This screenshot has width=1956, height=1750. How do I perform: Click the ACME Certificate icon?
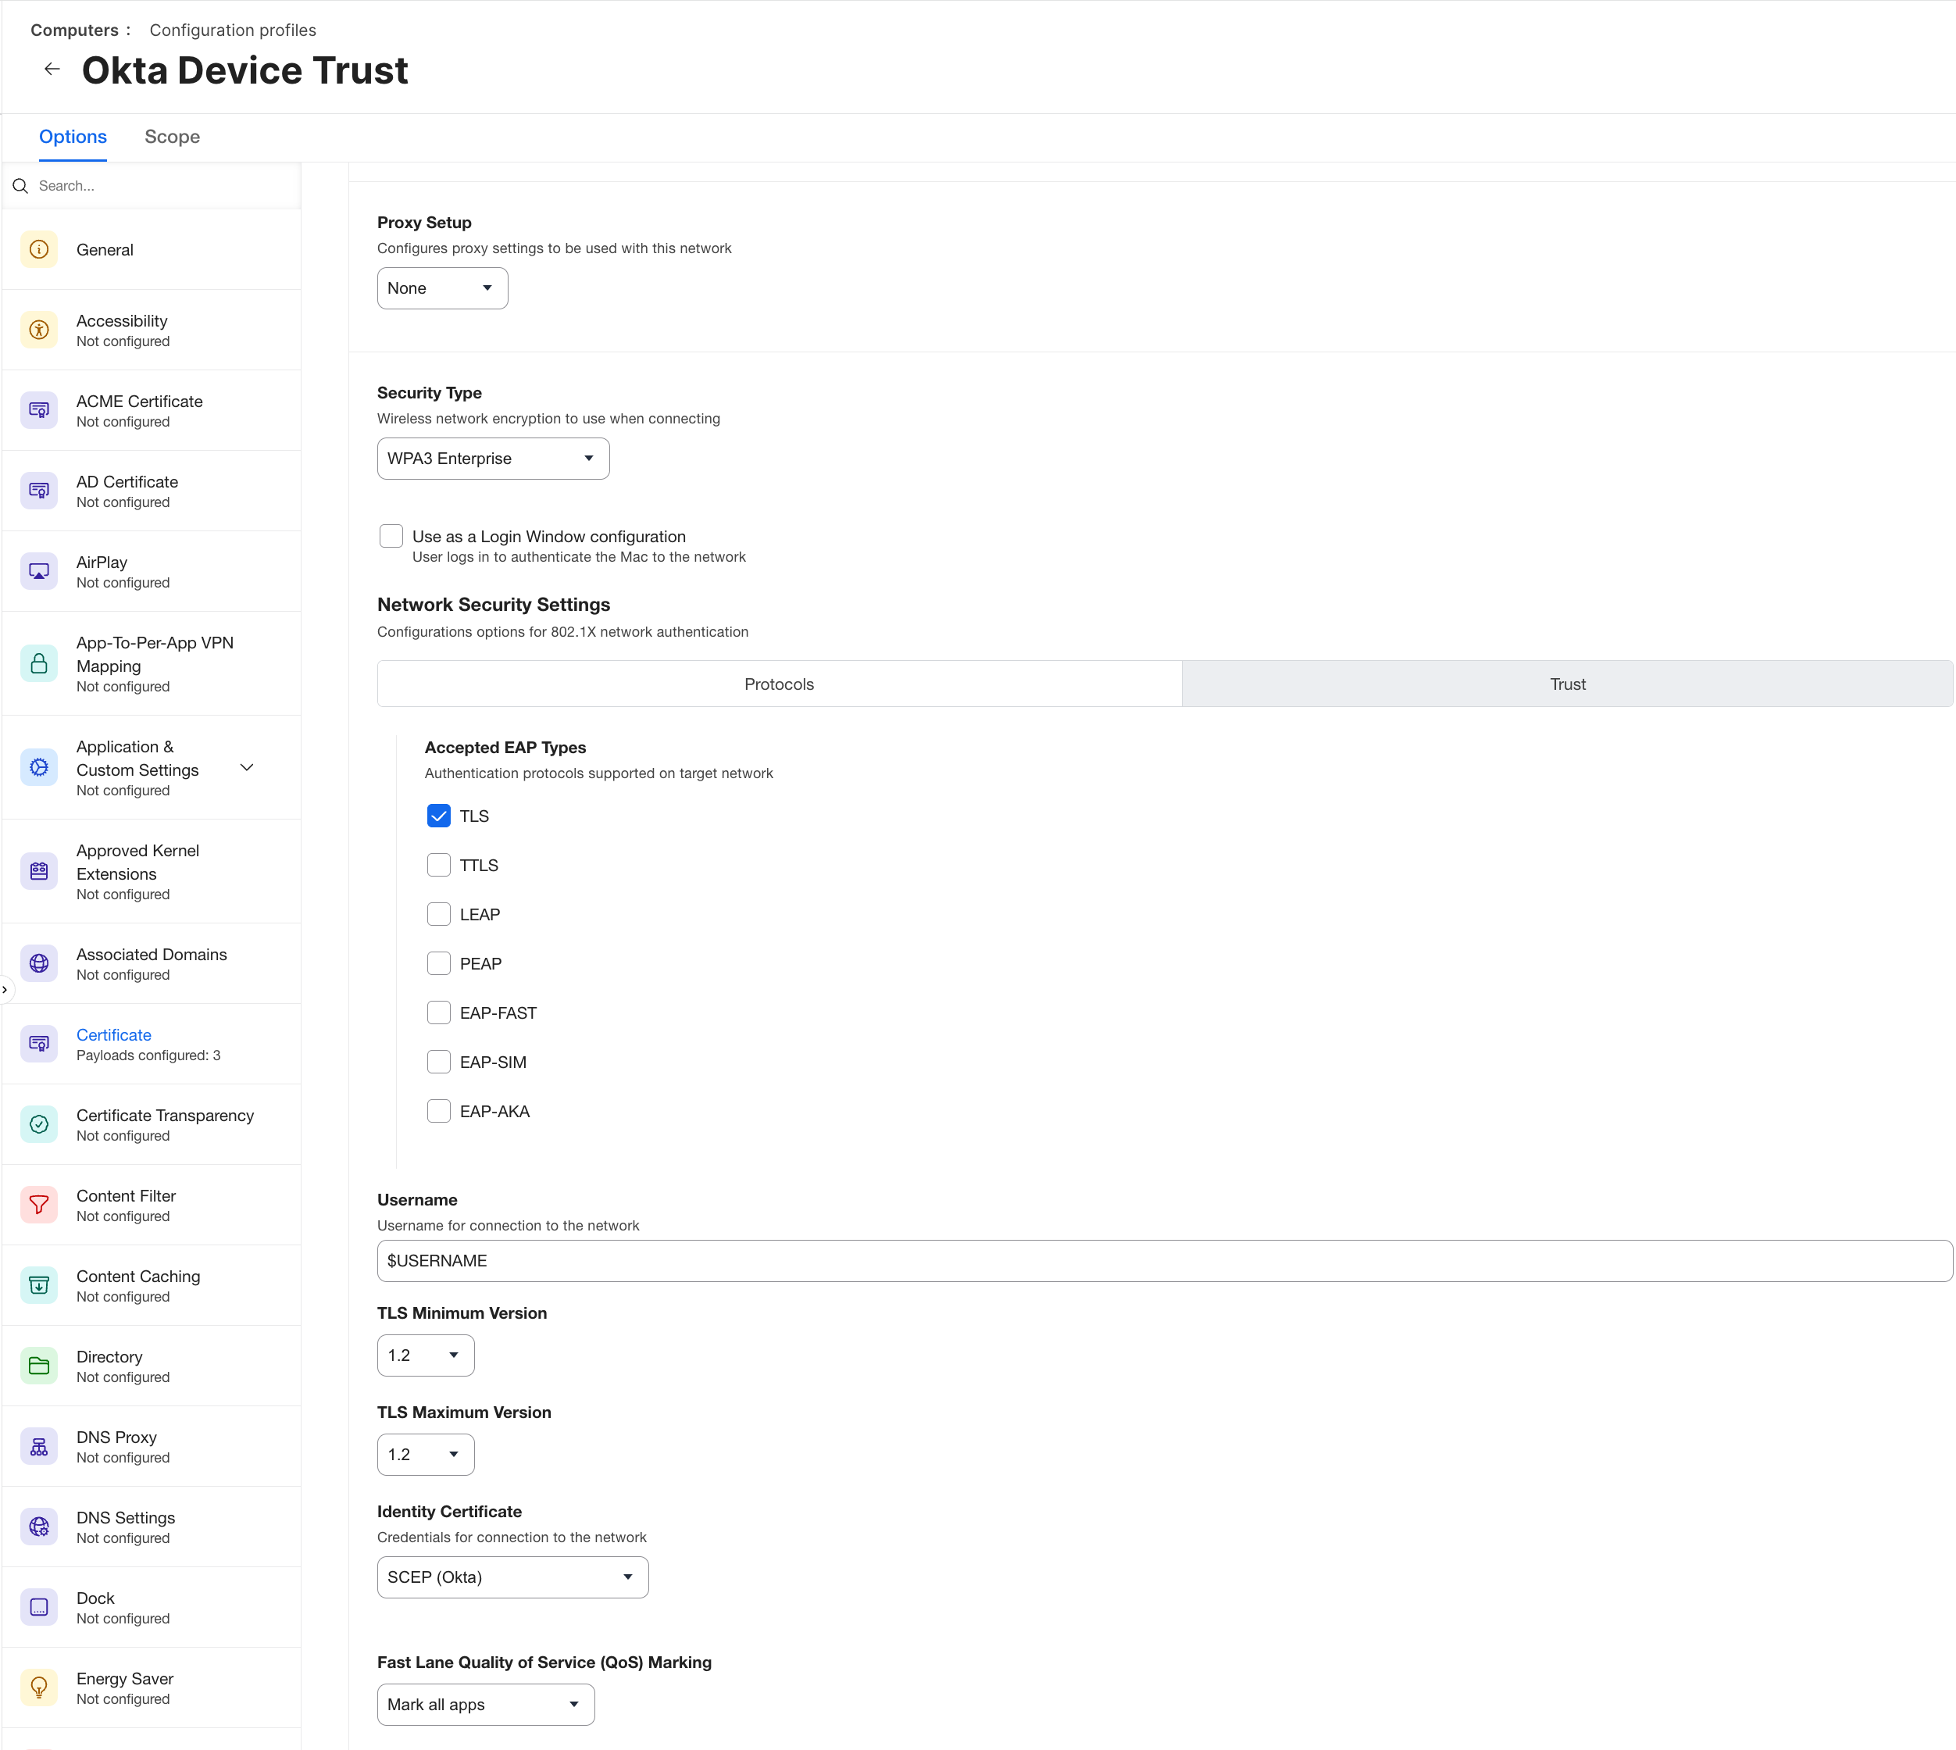(39, 411)
